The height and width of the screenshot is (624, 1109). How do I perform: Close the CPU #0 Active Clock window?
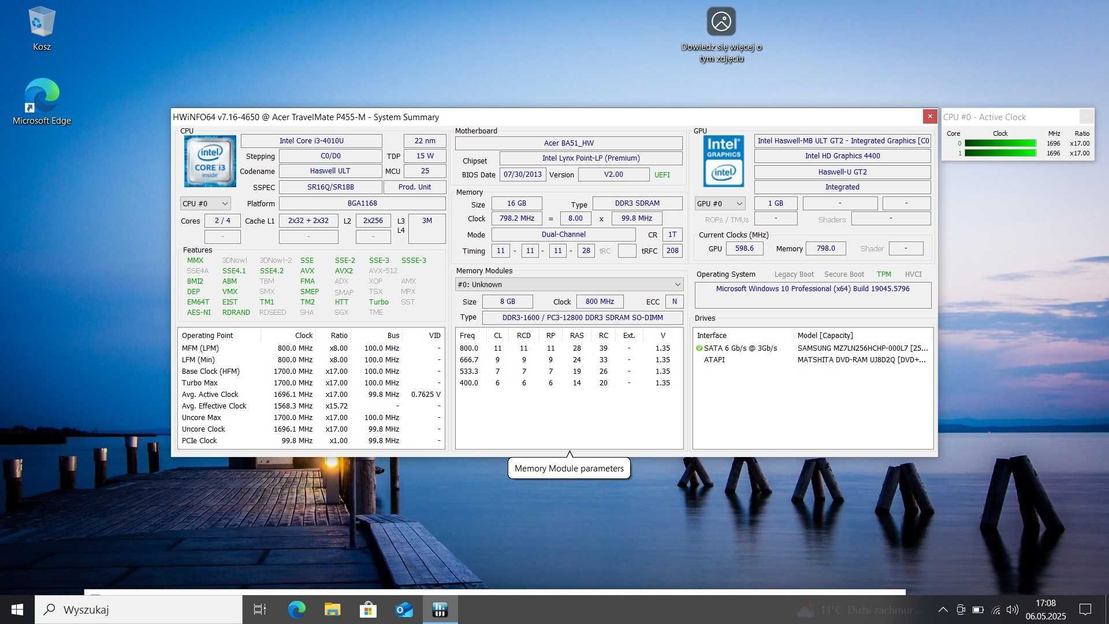tap(1086, 117)
